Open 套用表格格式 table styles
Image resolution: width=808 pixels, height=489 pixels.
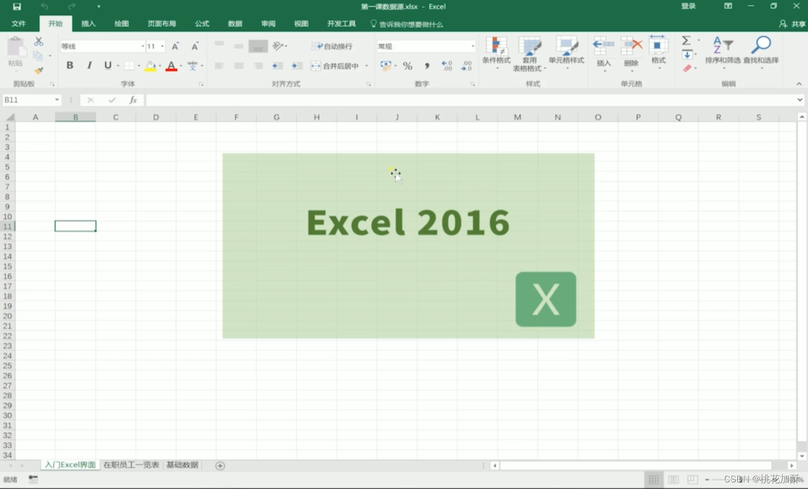529,54
